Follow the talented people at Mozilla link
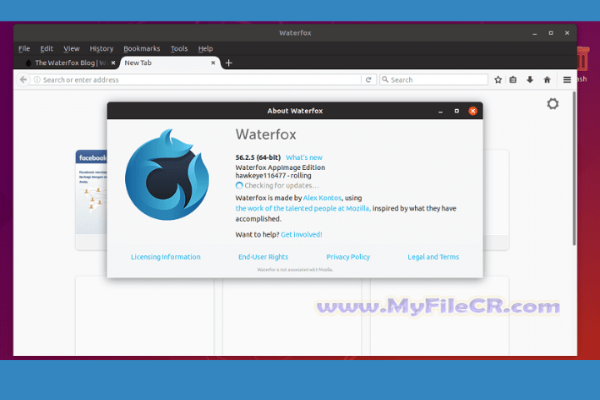600x400 pixels. coord(302,208)
